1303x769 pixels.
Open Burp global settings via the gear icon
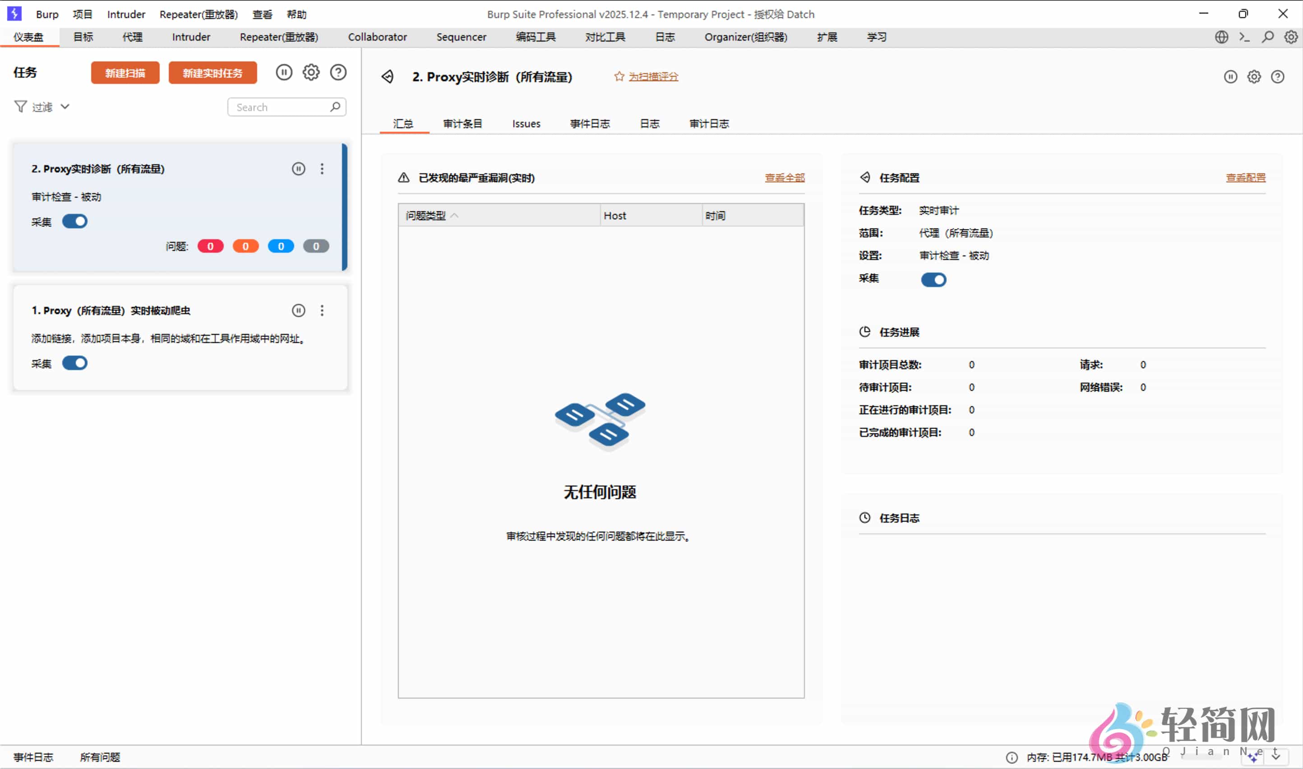pos(1290,37)
